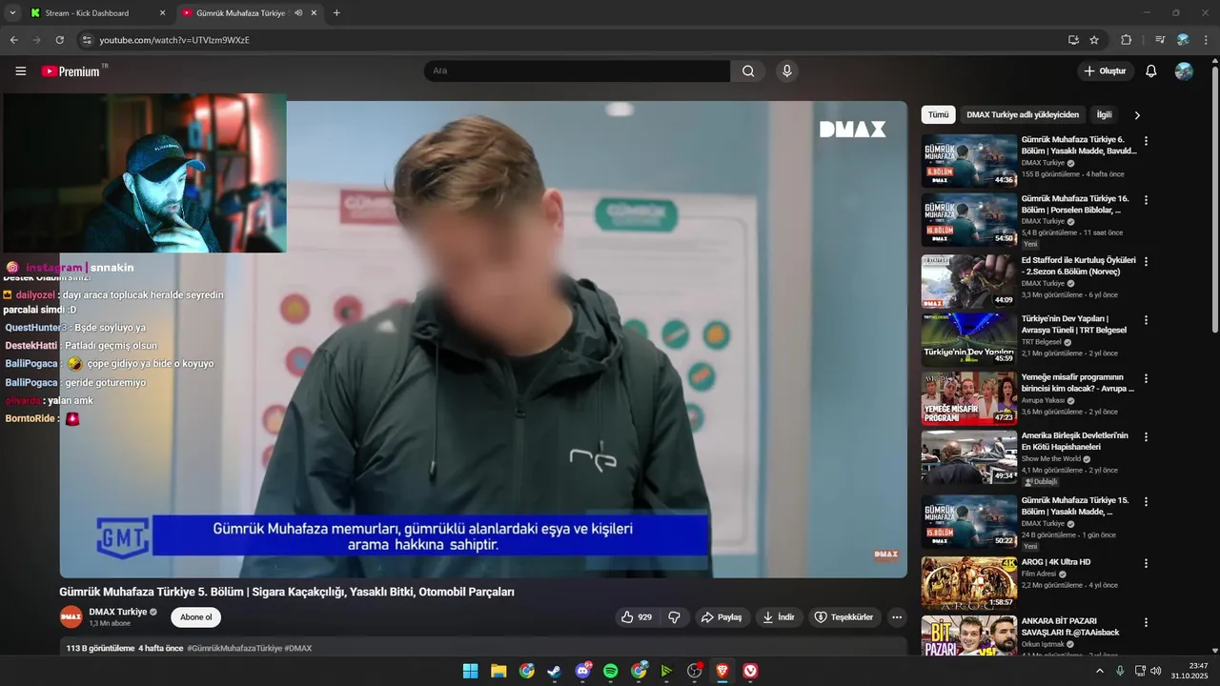Open Yemeğe misafir programı video thumbnail
This screenshot has height=686, width=1220.
click(x=968, y=398)
